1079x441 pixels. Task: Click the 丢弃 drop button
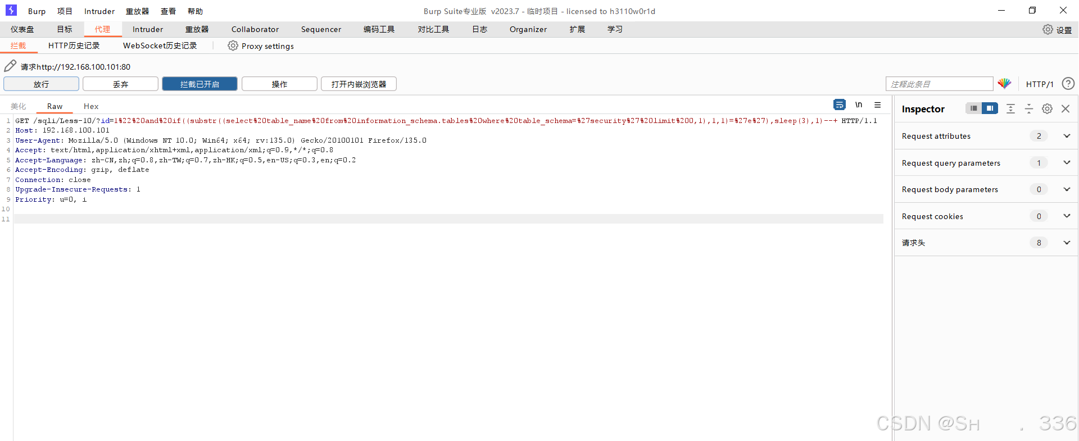tap(120, 84)
